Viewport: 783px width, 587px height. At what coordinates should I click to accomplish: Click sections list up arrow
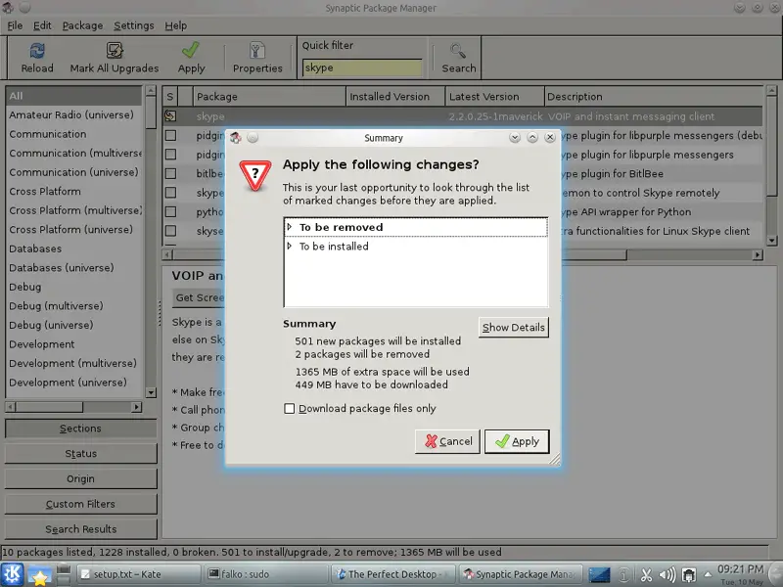(151, 90)
